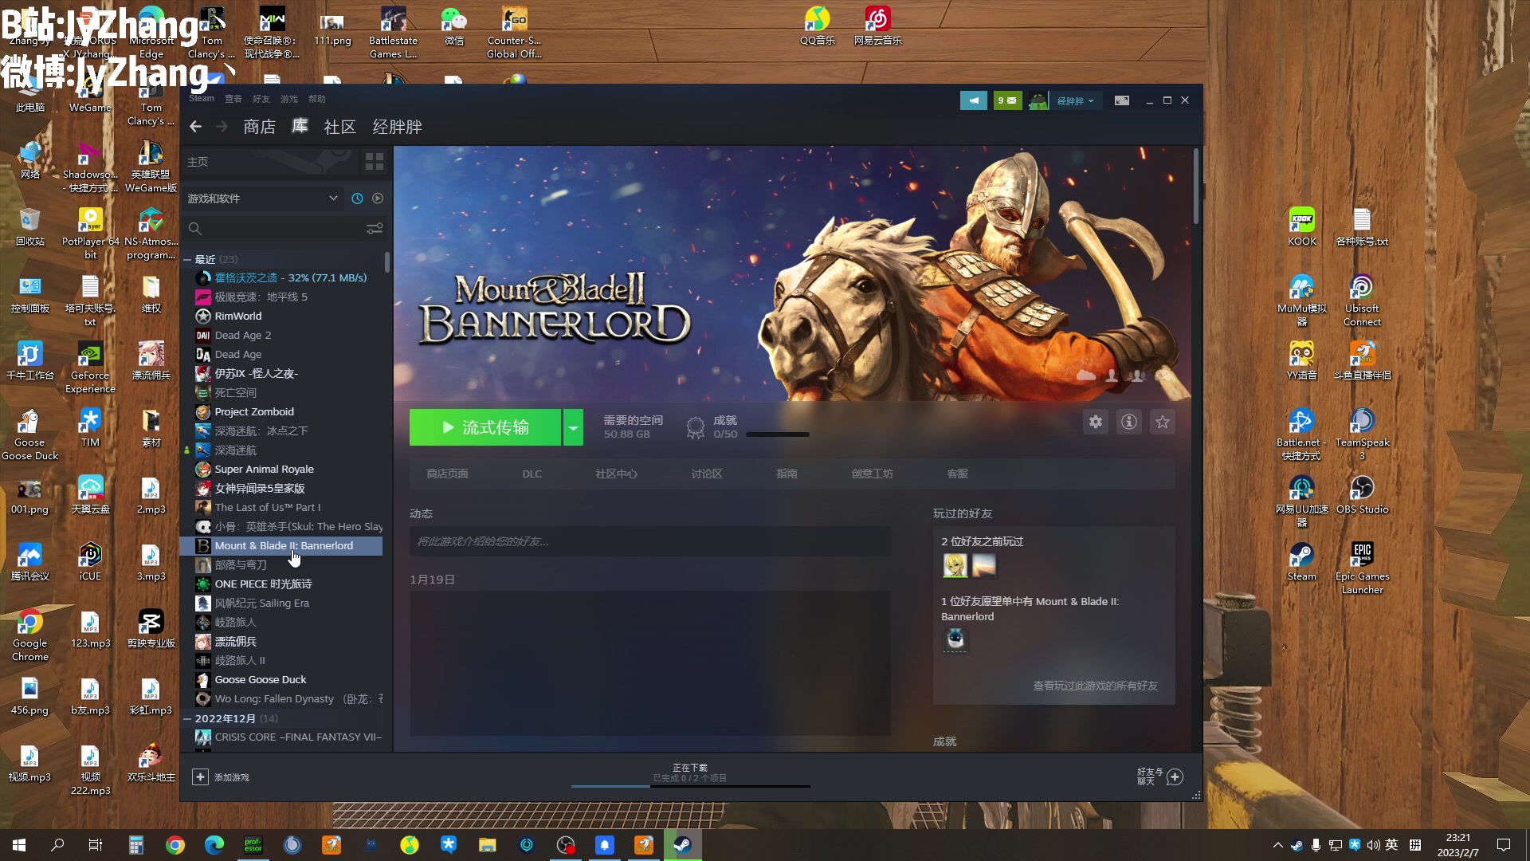Open Steam announcements megaphone icon
Viewport: 1530px width, 861px height.
pyautogui.click(x=973, y=100)
